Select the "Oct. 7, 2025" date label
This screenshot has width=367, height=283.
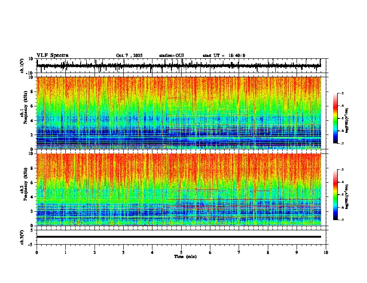[x=129, y=55]
